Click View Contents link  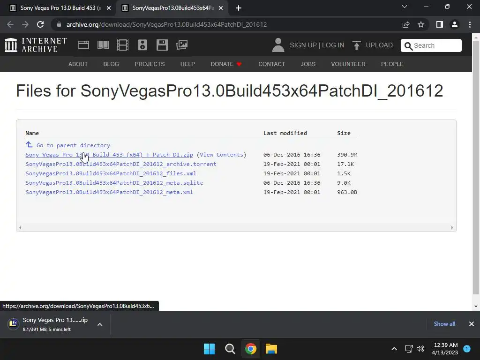221,155
